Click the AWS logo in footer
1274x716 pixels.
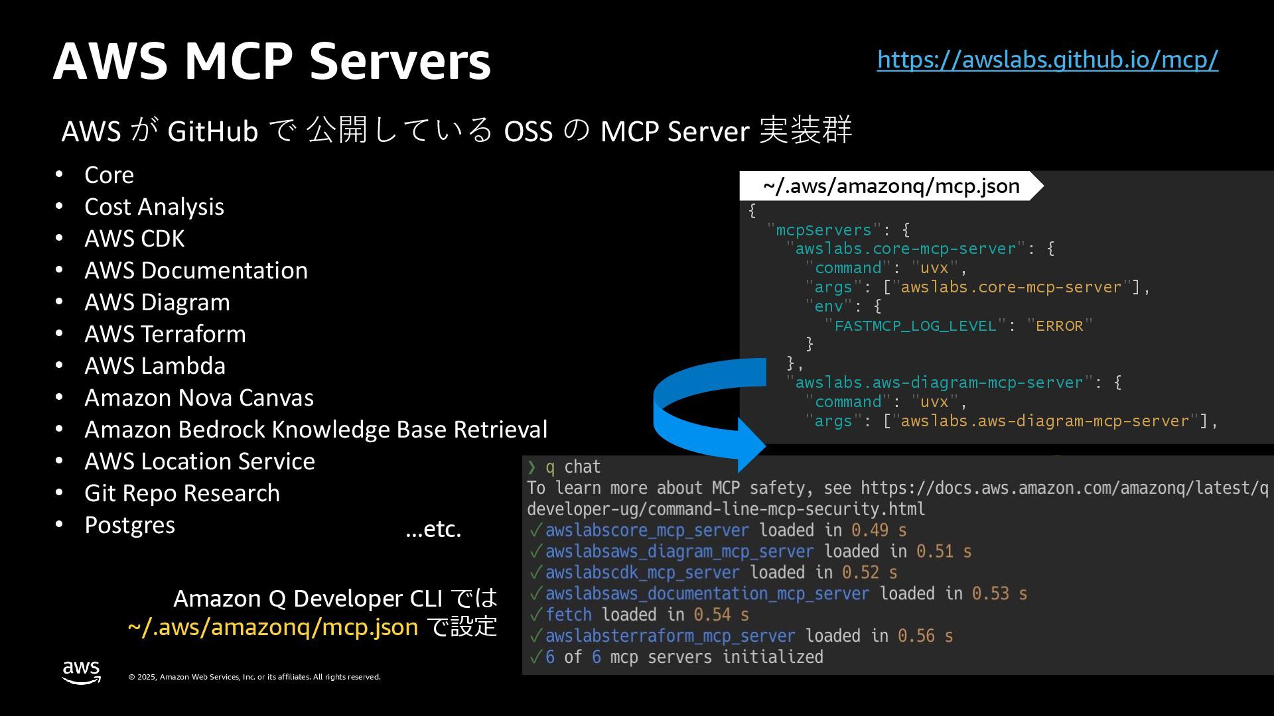tap(81, 672)
